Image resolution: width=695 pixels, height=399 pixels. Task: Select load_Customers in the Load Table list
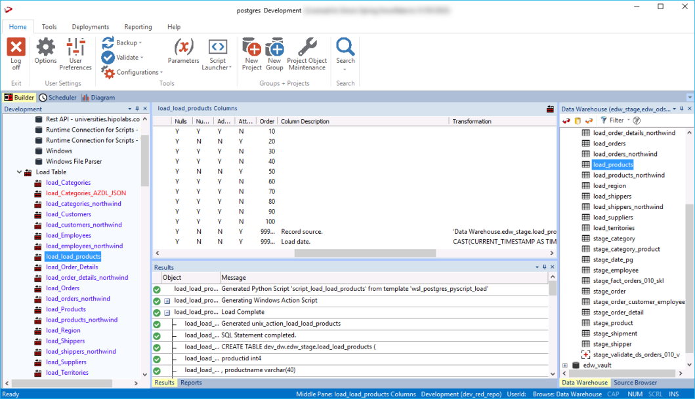(x=68, y=214)
